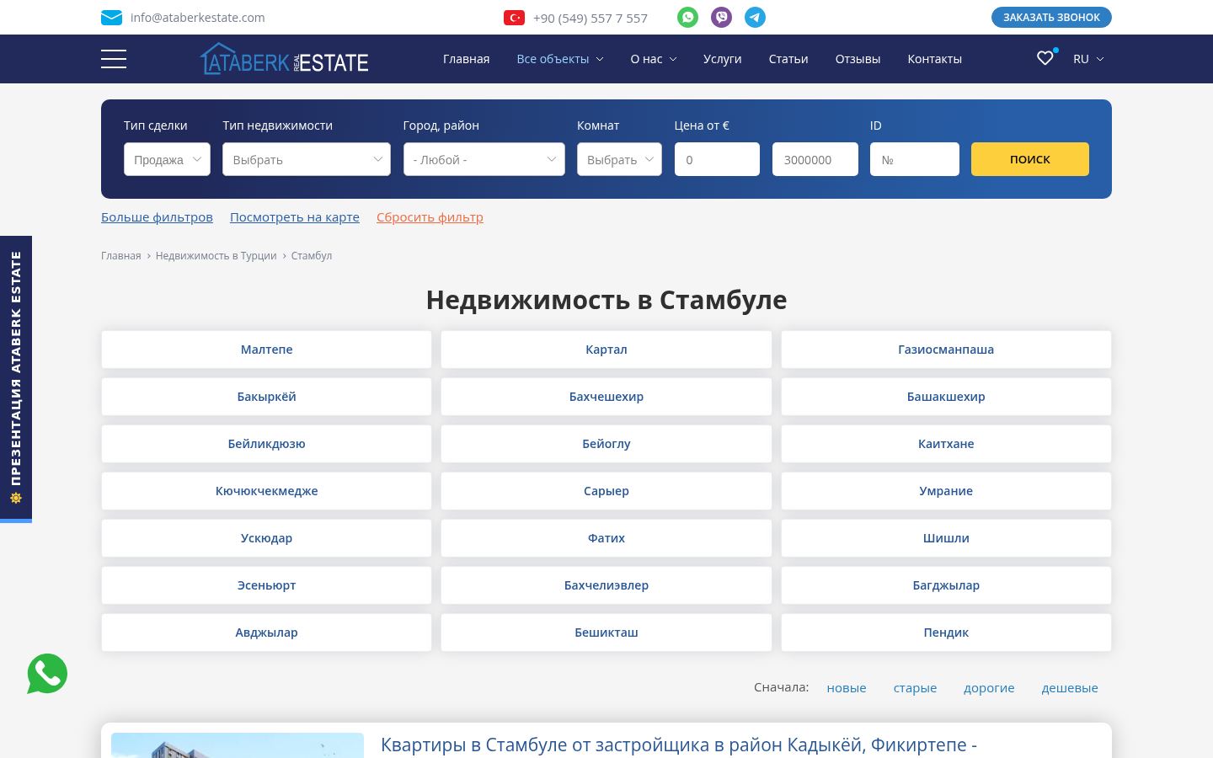Select the Бейоглу district
The width and height of the screenshot is (1213, 758).
click(x=606, y=444)
